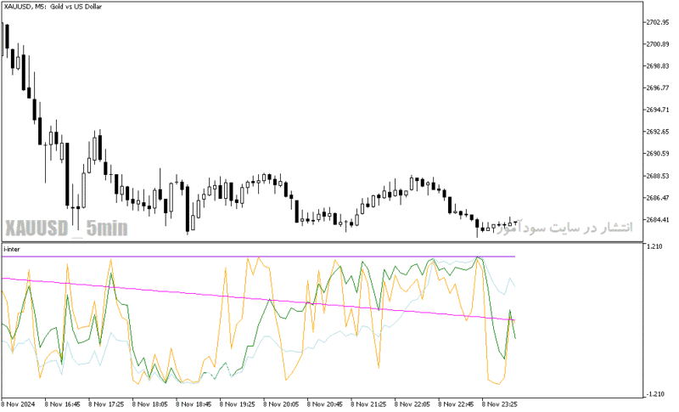Viewport: 679px width, 412px height.
Task: Click the 8 Nov 2024 date label
Action: (18, 404)
